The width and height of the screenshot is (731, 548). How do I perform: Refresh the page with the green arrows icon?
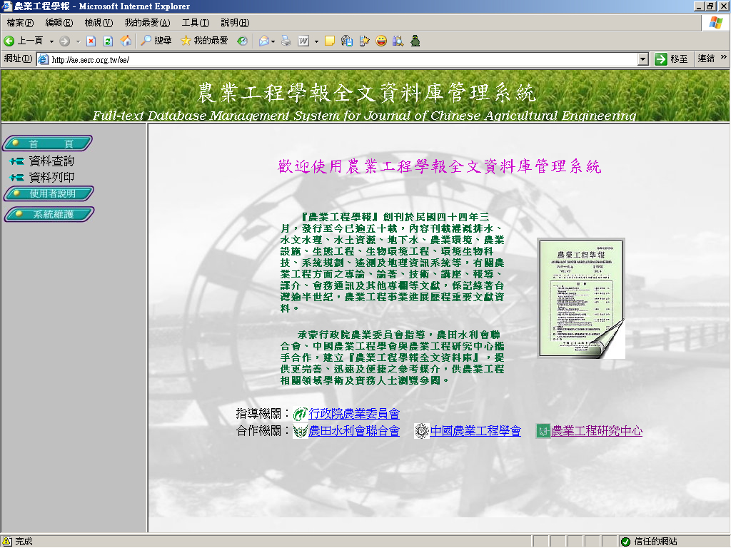pyautogui.click(x=109, y=41)
